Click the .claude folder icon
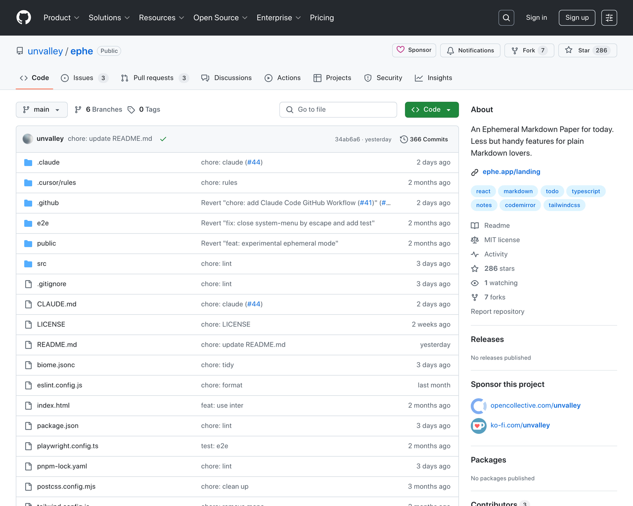Viewport: 633px width, 506px height. 28,163
